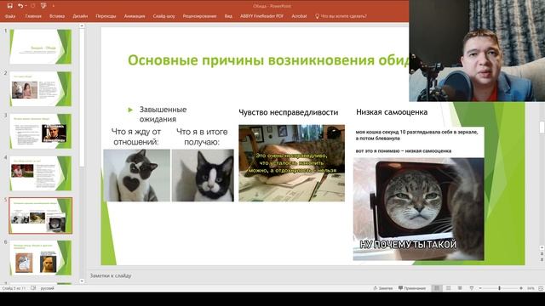
Task: Click zoom in plus button
Action: [x=520, y=288]
